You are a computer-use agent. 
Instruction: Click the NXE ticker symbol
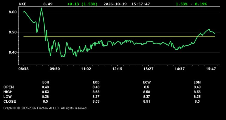[23, 4]
